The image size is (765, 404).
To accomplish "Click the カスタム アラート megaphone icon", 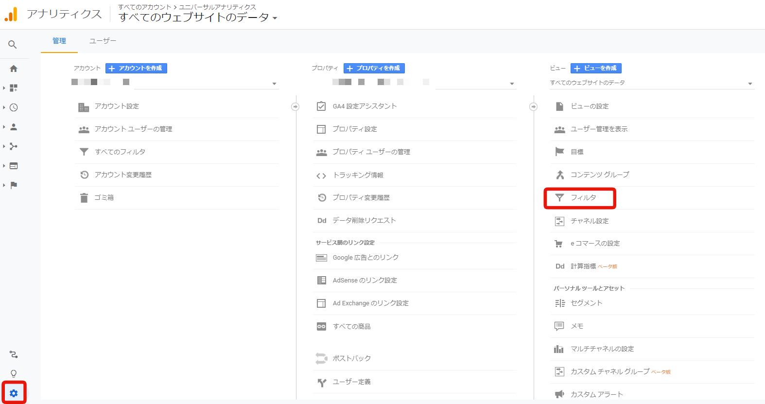I will click(559, 394).
